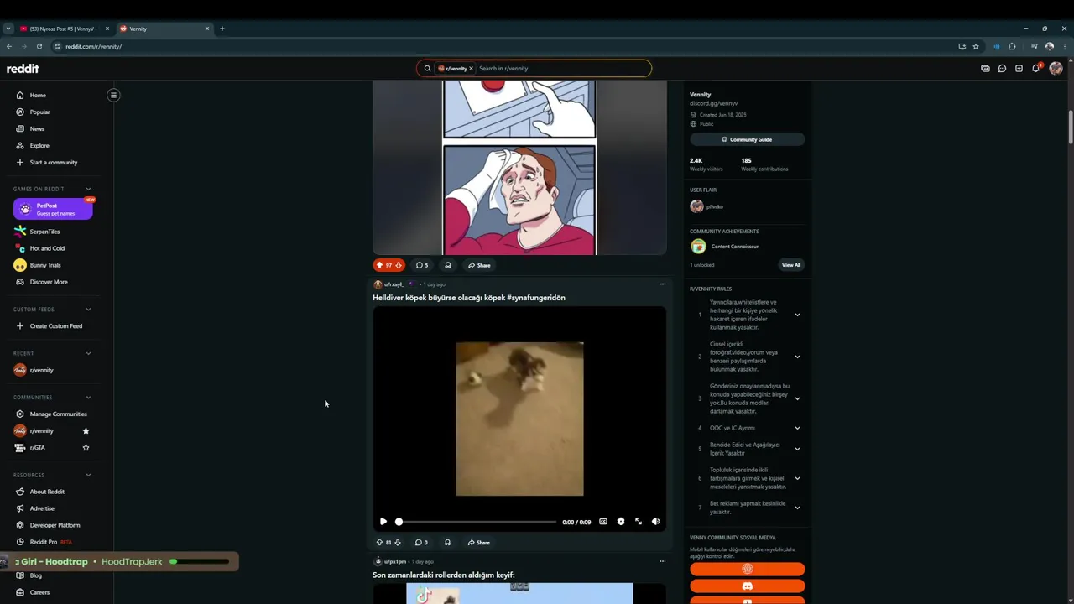
Task: Select the Vennity browser tab
Action: (x=164, y=29)
